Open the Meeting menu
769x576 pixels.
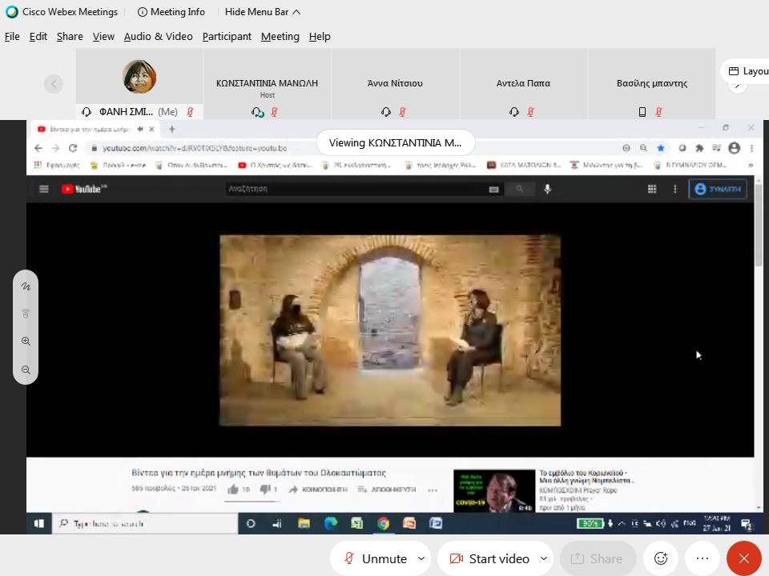click(x=280, y=36)
